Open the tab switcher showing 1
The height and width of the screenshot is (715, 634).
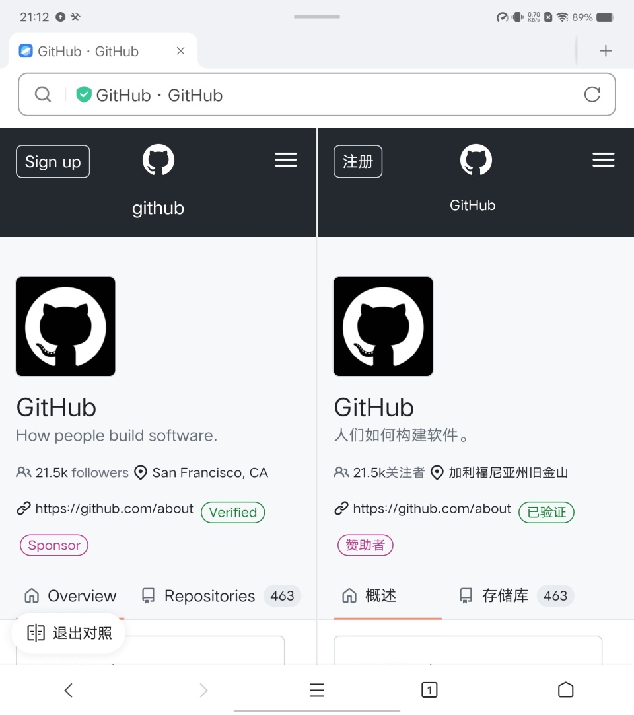(x=429, y=690)
